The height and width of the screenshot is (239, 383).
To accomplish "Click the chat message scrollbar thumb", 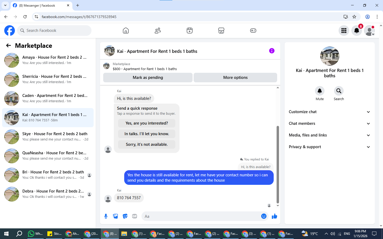I will point(278,164).
